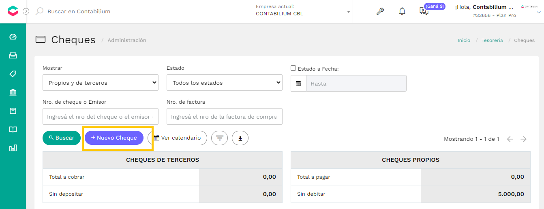
Task: Click 'Mostrando 1 - 1 de 1' text
Action: pyautogui.click(x=471, y=139)
